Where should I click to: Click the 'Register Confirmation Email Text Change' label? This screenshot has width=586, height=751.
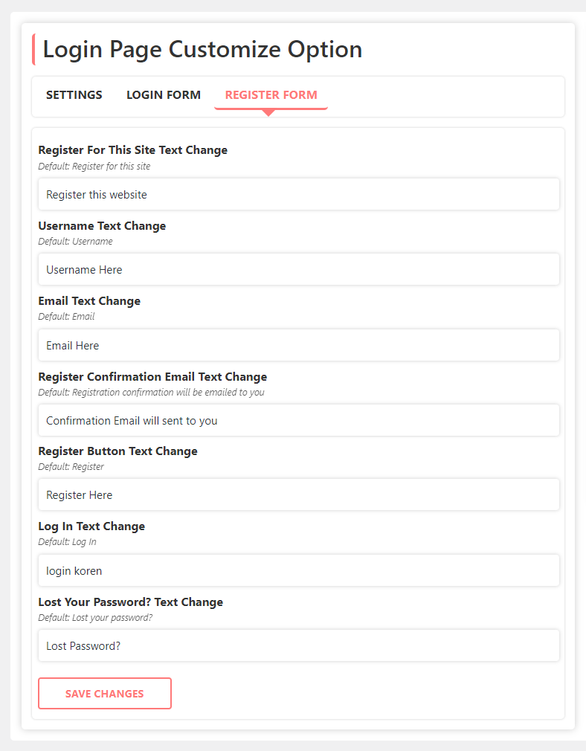pos(152,377)
